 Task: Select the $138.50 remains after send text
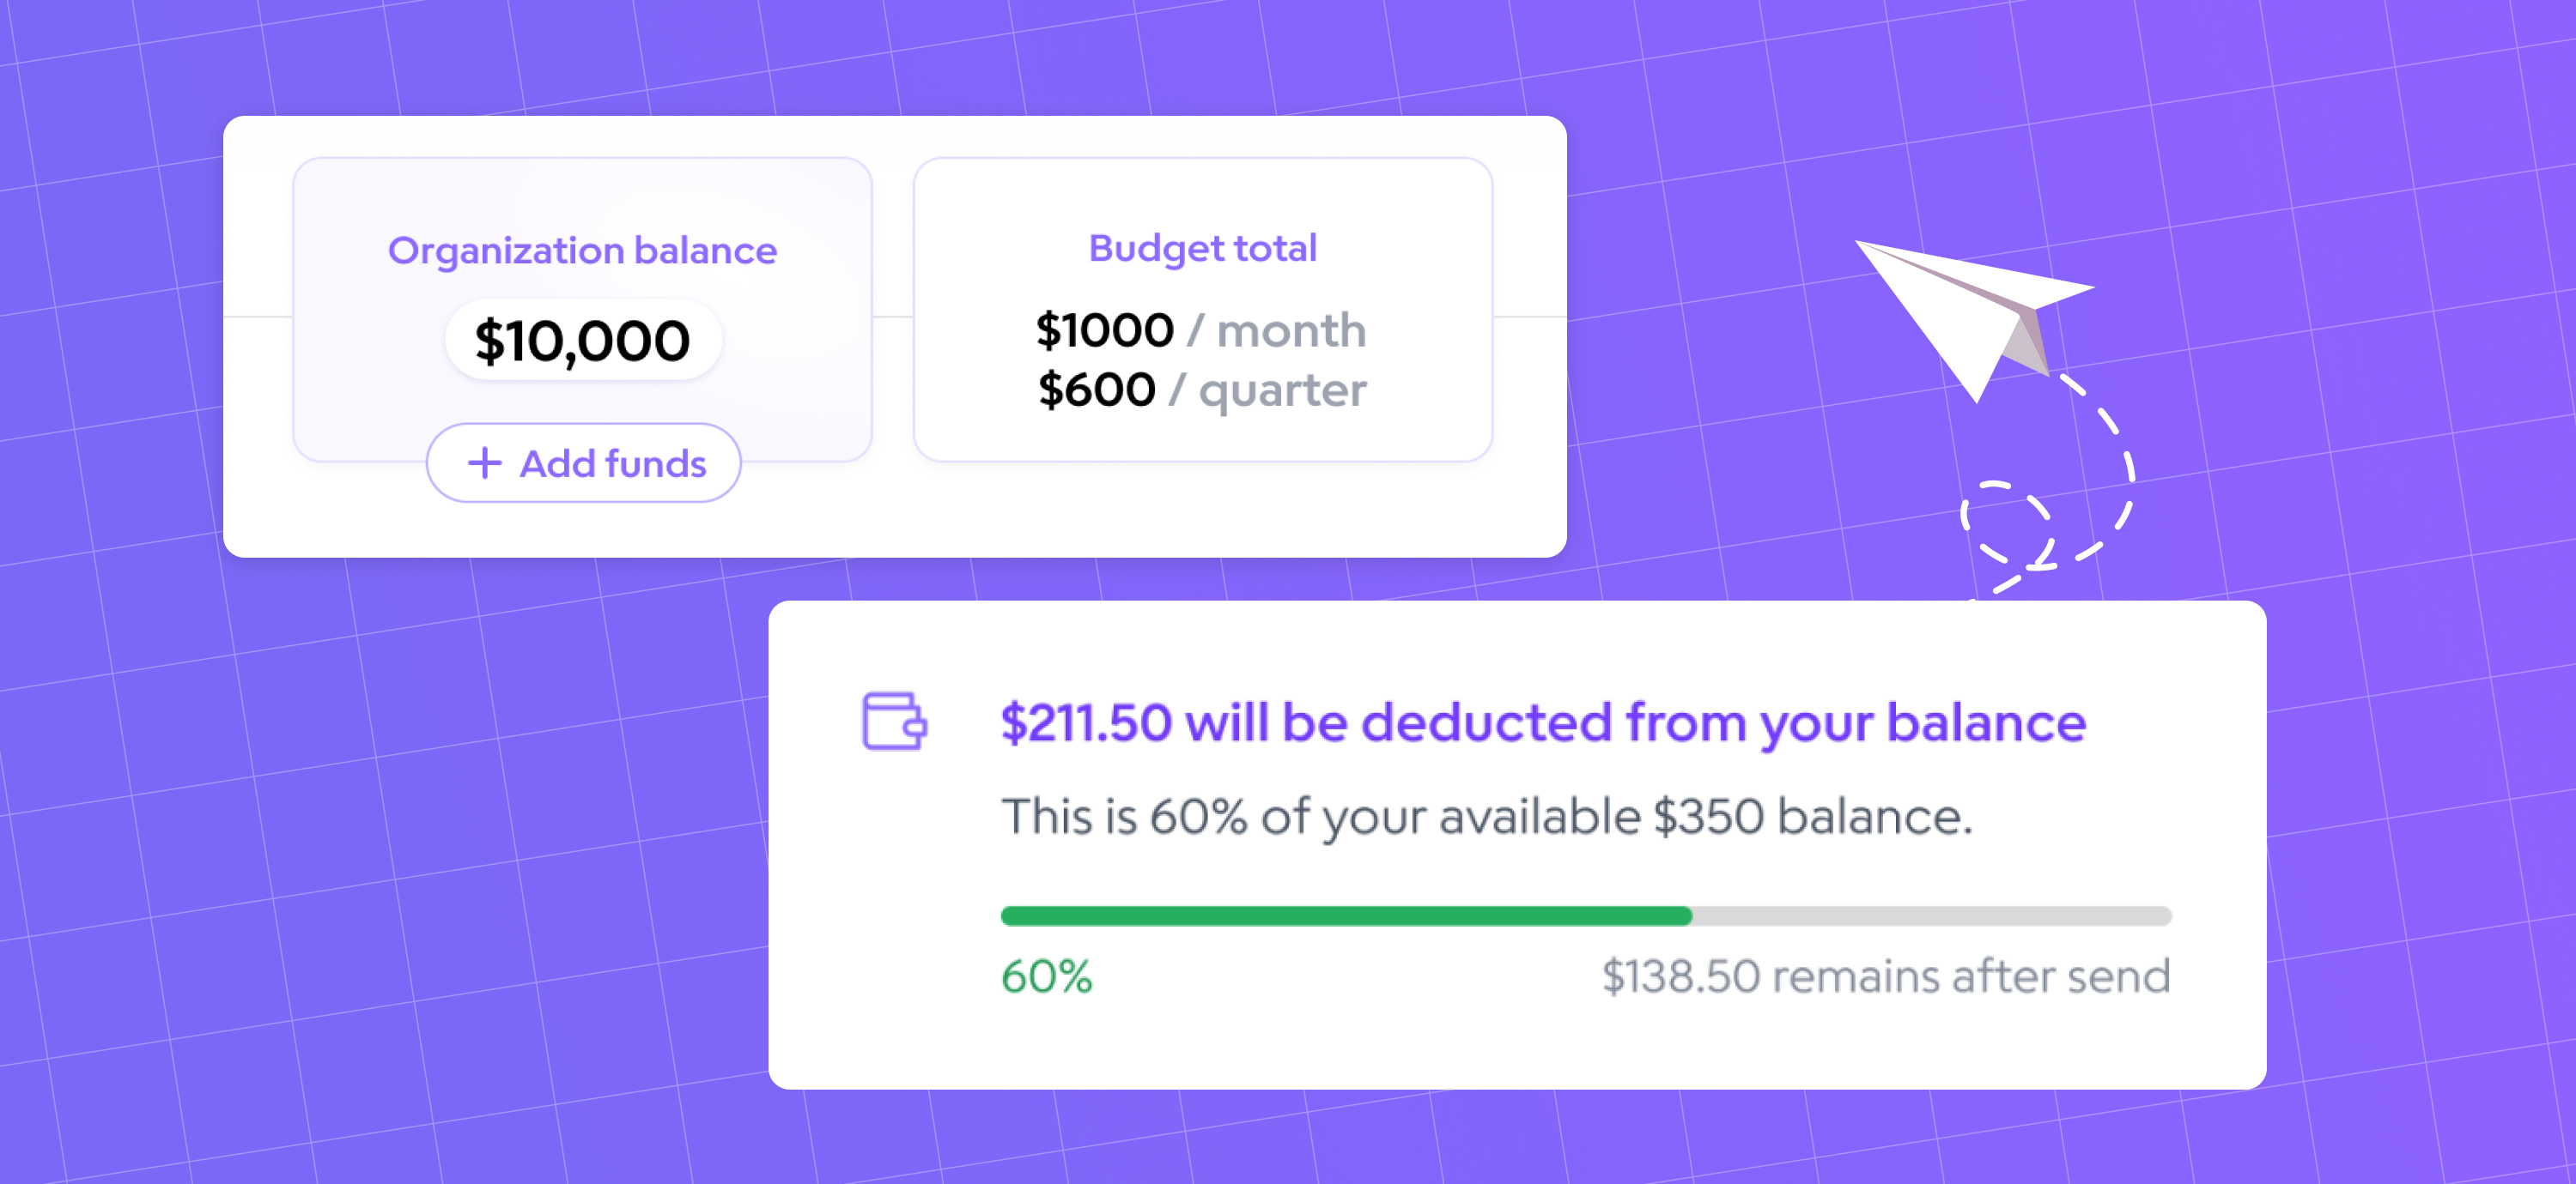(1884, 976)
